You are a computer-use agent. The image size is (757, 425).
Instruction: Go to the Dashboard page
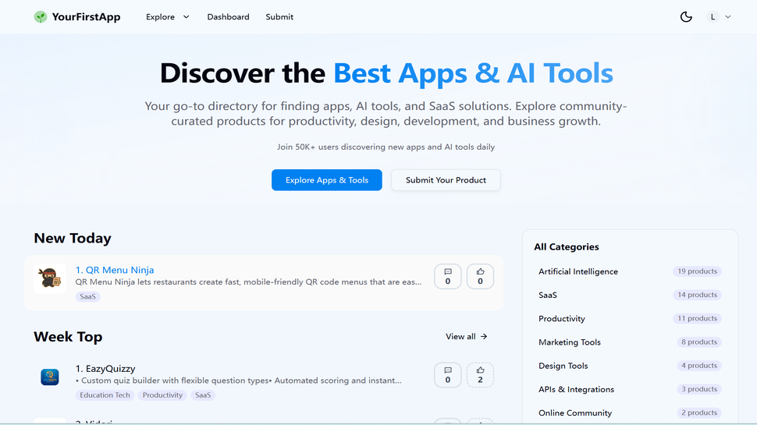(x=229, y=17)
